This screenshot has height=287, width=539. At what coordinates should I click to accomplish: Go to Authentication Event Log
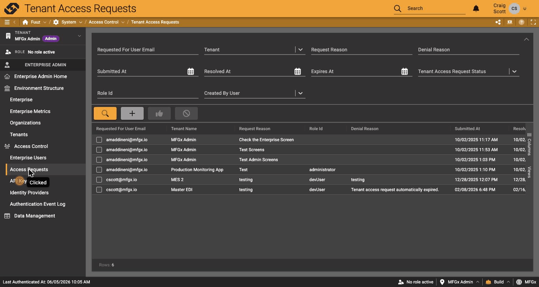click(37, 204)
